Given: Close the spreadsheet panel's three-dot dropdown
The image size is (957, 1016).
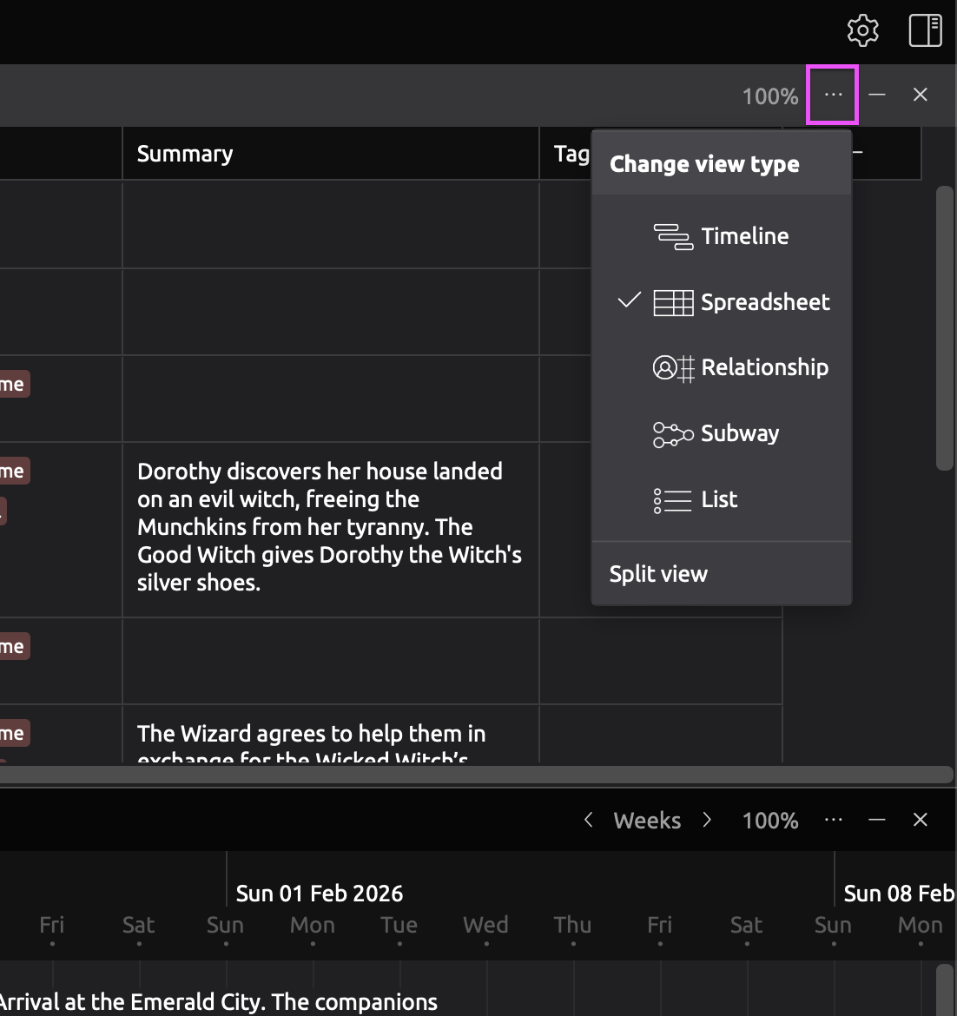Looking at the screenshot, I should tap(833, 95).
